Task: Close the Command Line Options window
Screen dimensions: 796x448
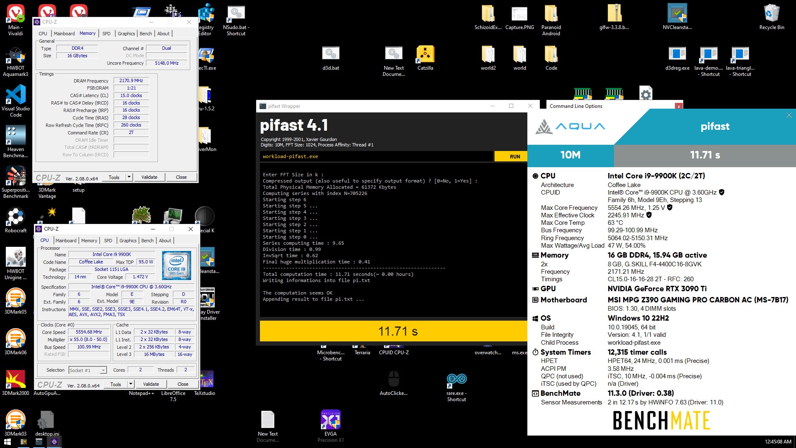Action: (679, 106)
